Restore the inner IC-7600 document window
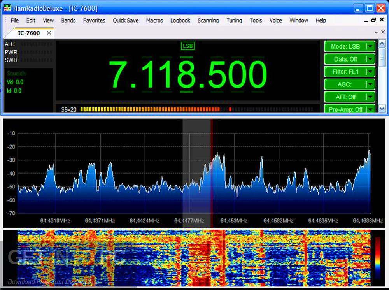The image size is (389, 290). pyautogui.click(x=373, y=20)
